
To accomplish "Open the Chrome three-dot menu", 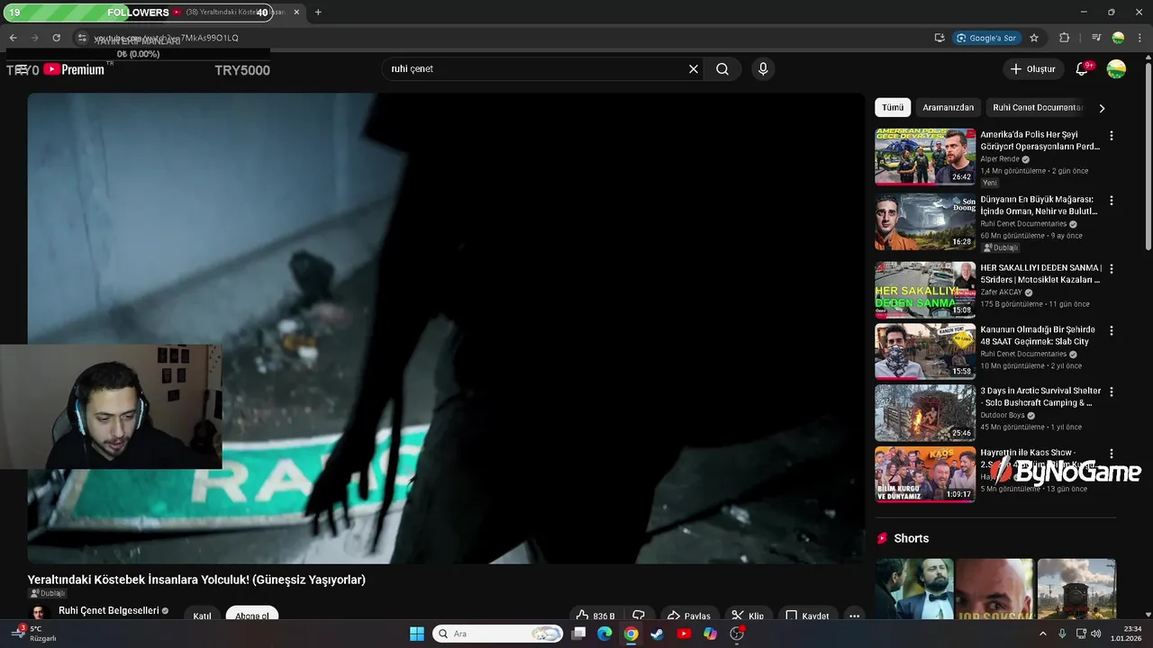I will [x=1139, y=38].
